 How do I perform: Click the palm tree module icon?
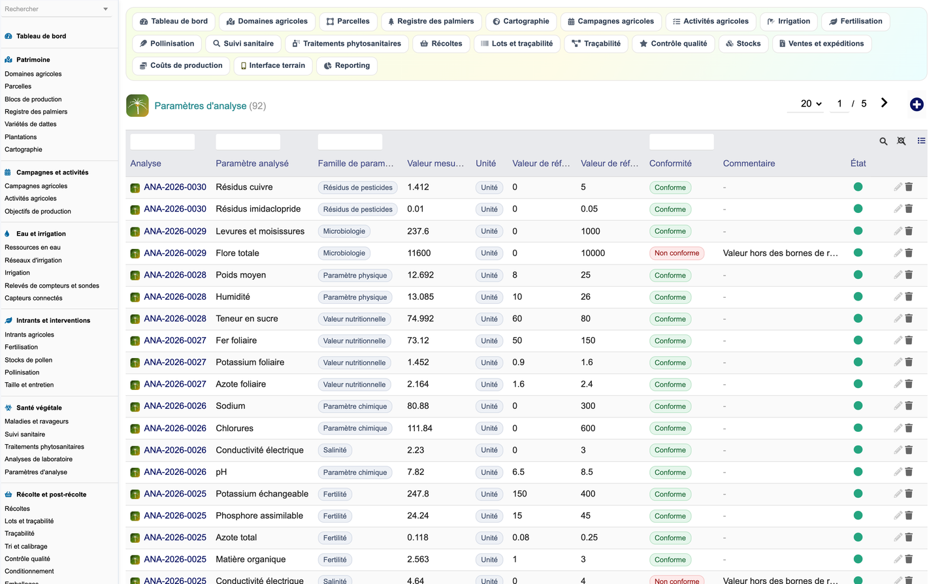pos(137,106)
